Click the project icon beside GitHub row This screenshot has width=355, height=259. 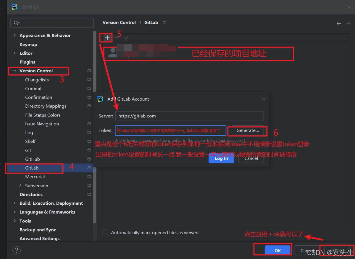(89, 159)
